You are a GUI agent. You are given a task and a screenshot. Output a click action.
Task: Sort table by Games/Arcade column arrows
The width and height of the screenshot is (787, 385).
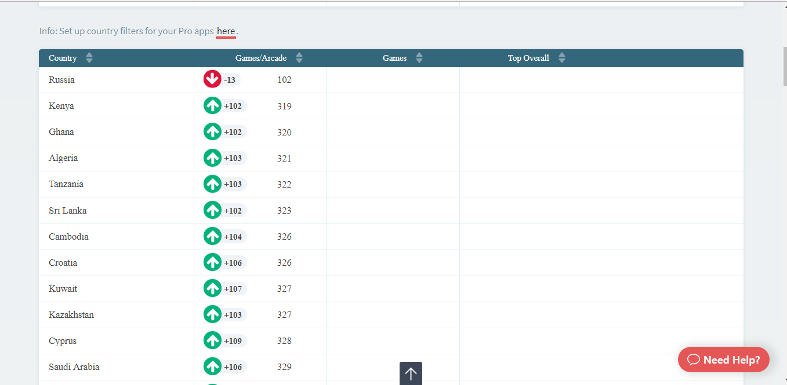(299, 58)
